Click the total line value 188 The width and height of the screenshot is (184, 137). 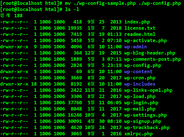[x=18, y=16]
